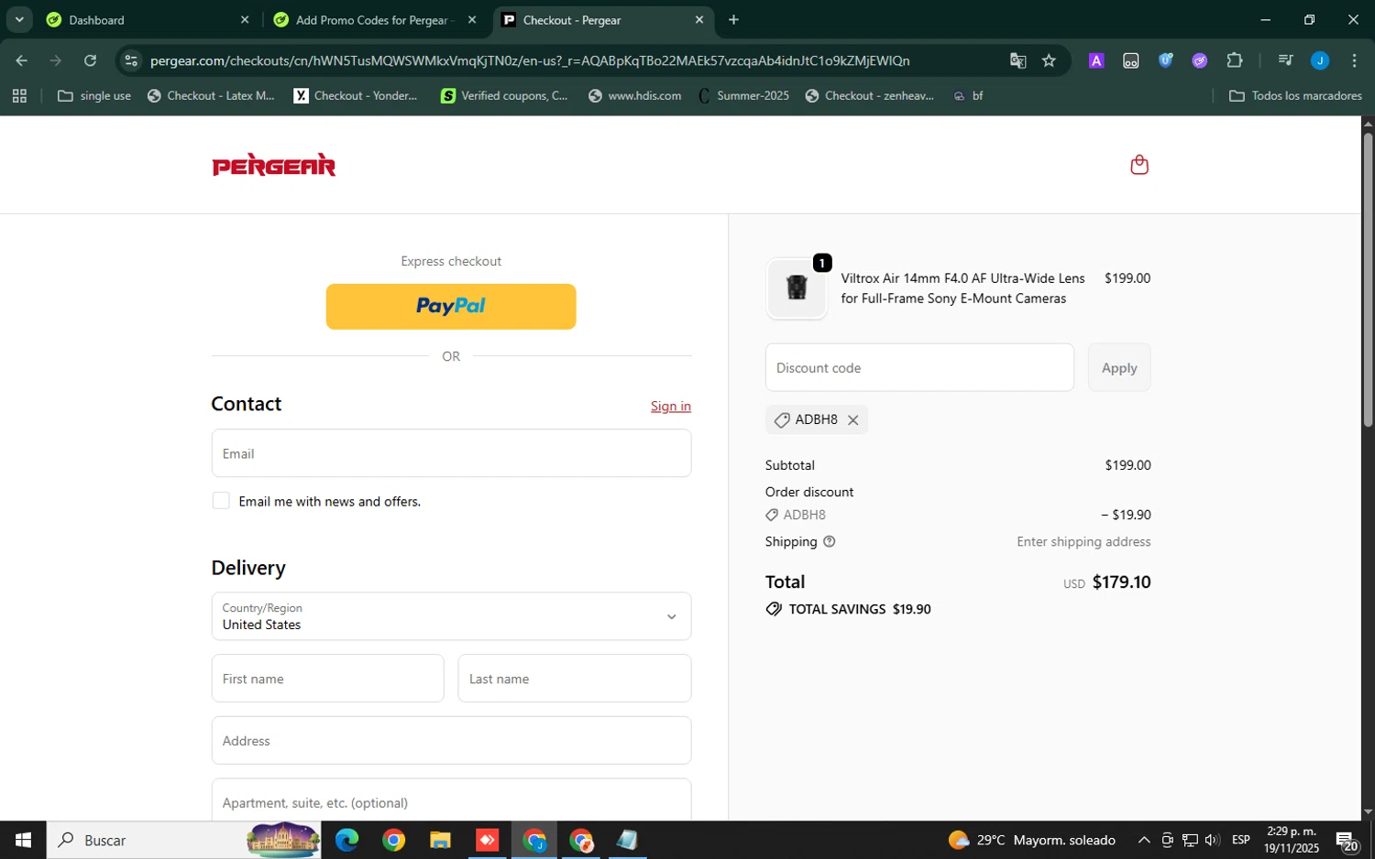Click the Viltrox lens product thumbnail
The height and width of the screenshot is (859, 1375).
(x=797, y=288)
